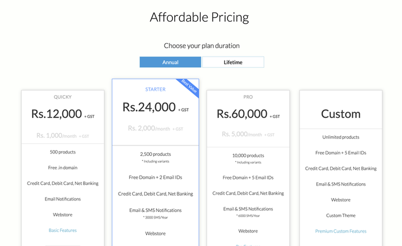Select the STARTER plan heading
The width and height of the screenshot is (402, 246).
[155, 89]
